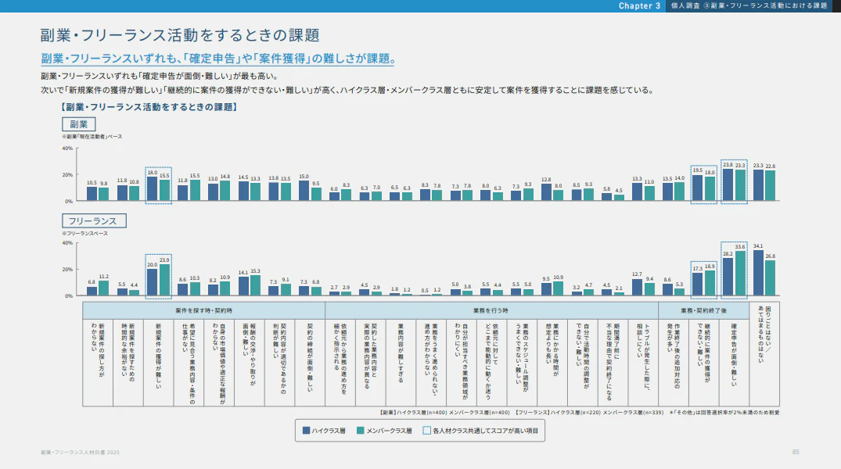The width and height of the screenshot is (841, 469).
Task: Click the column label 新規案件の探し方がわからない
Action: pyautogui.click(x=98, y=350)
